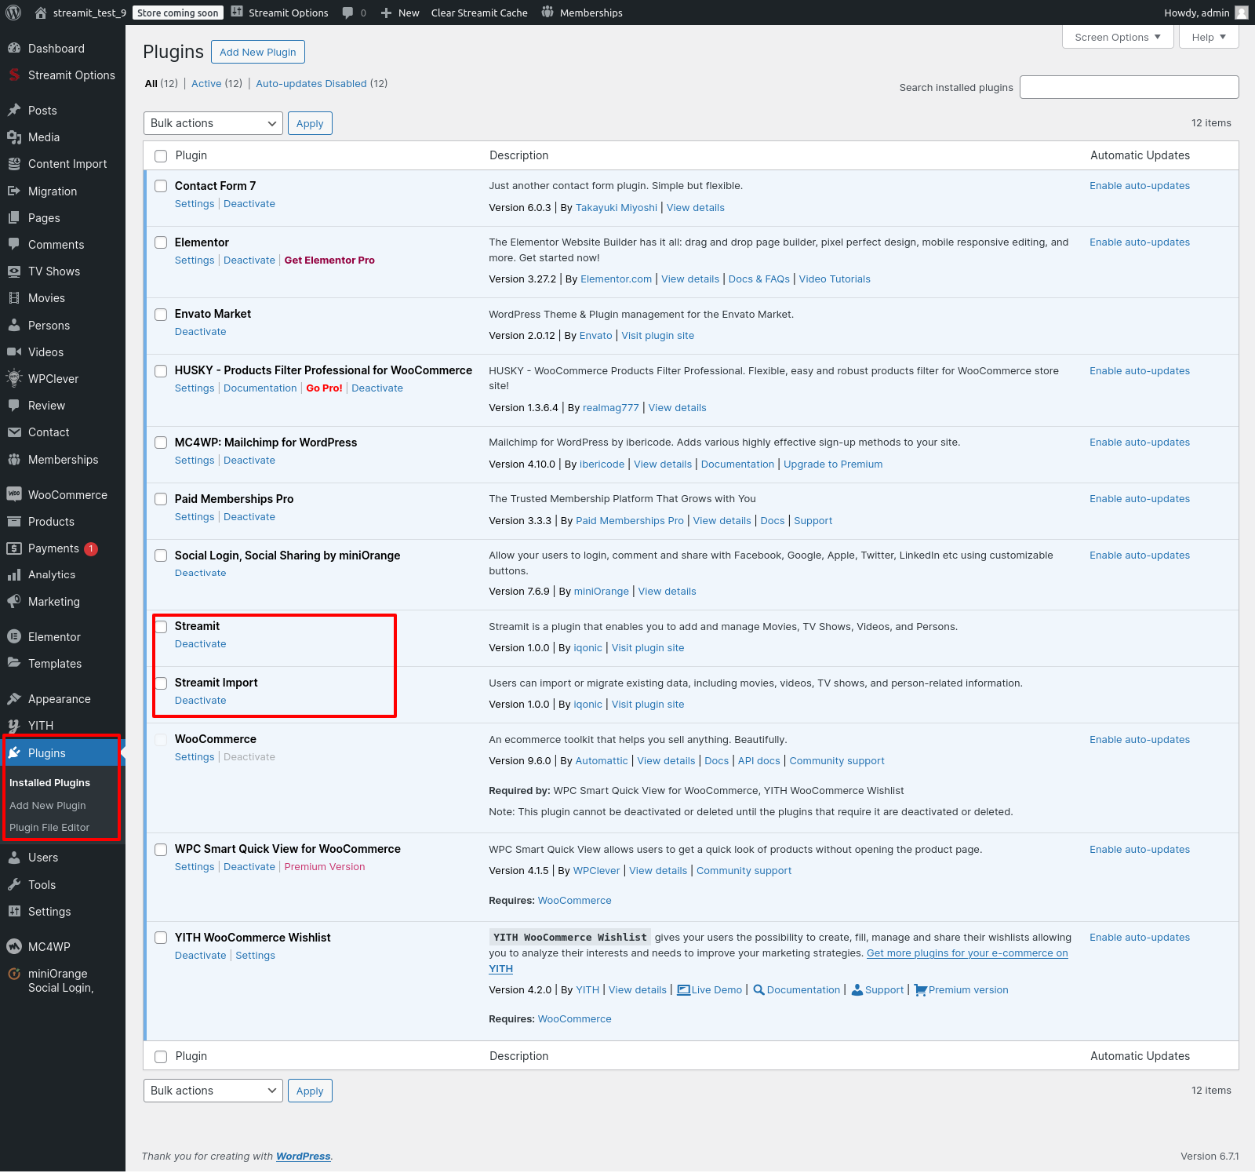
Task: Click the Store coming soon badge
Action: tap(178, 13)
